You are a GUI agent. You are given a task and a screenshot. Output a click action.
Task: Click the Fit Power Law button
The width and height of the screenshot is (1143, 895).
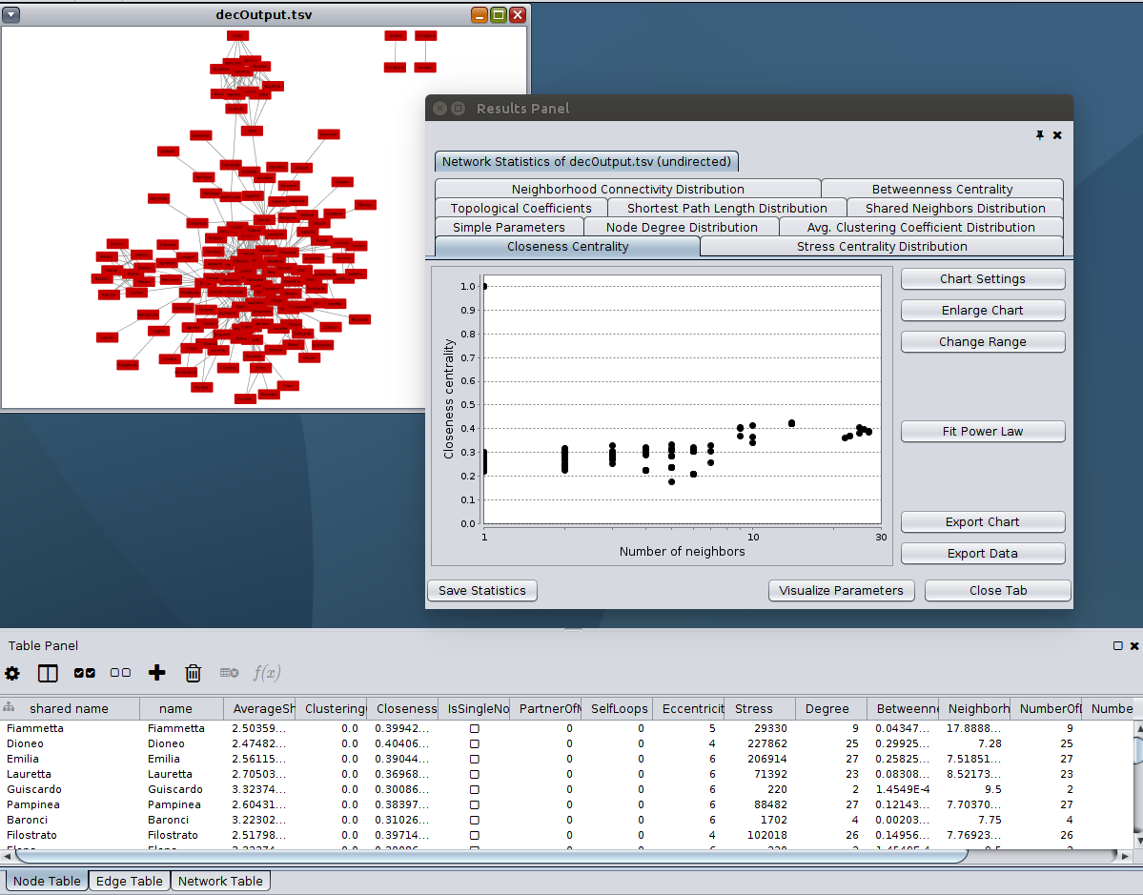click(x=983, y=431)
